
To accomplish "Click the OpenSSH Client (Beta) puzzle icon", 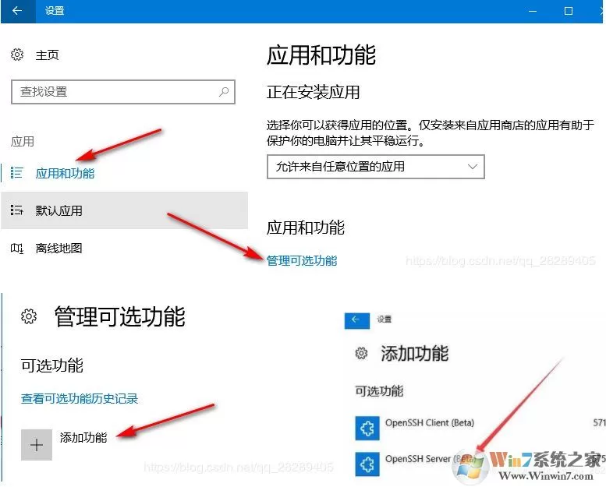I will click(x=367, y=429).
